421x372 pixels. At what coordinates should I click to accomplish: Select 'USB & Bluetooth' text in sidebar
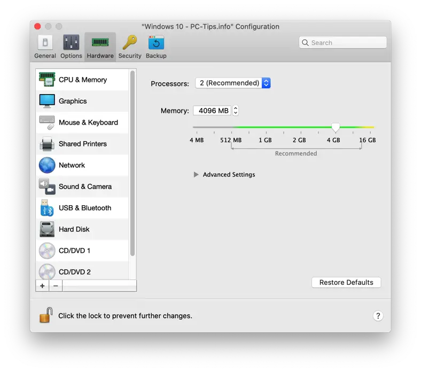[x=85, y=208]
